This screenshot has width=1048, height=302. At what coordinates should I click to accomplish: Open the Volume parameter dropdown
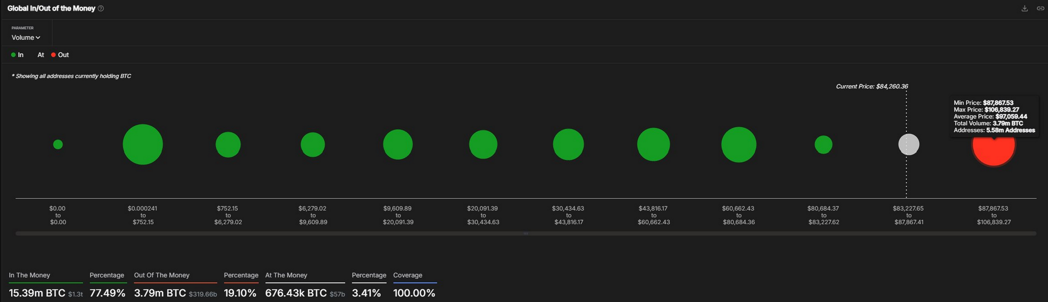[x=26, y=37]
